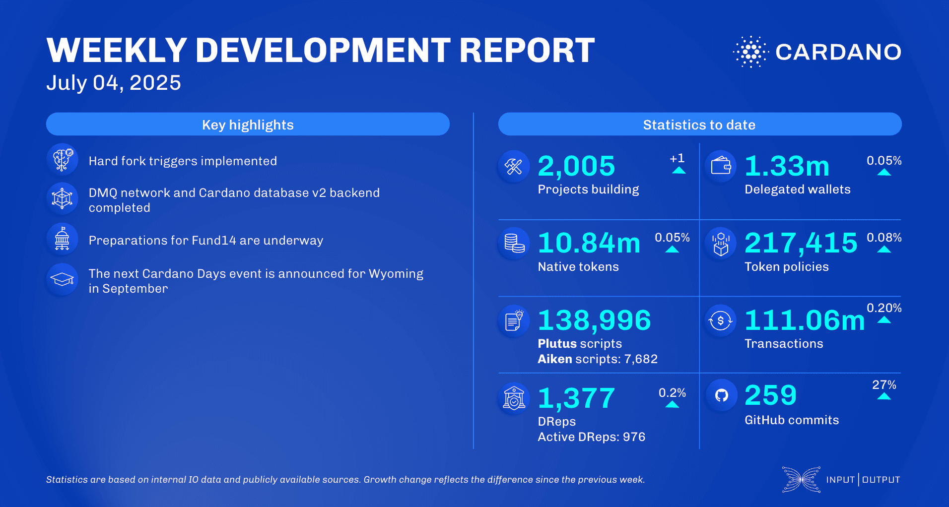Screen dimensions: 949x507
Task: Click the Input Output butterfly logo
Action: [801, 479]
